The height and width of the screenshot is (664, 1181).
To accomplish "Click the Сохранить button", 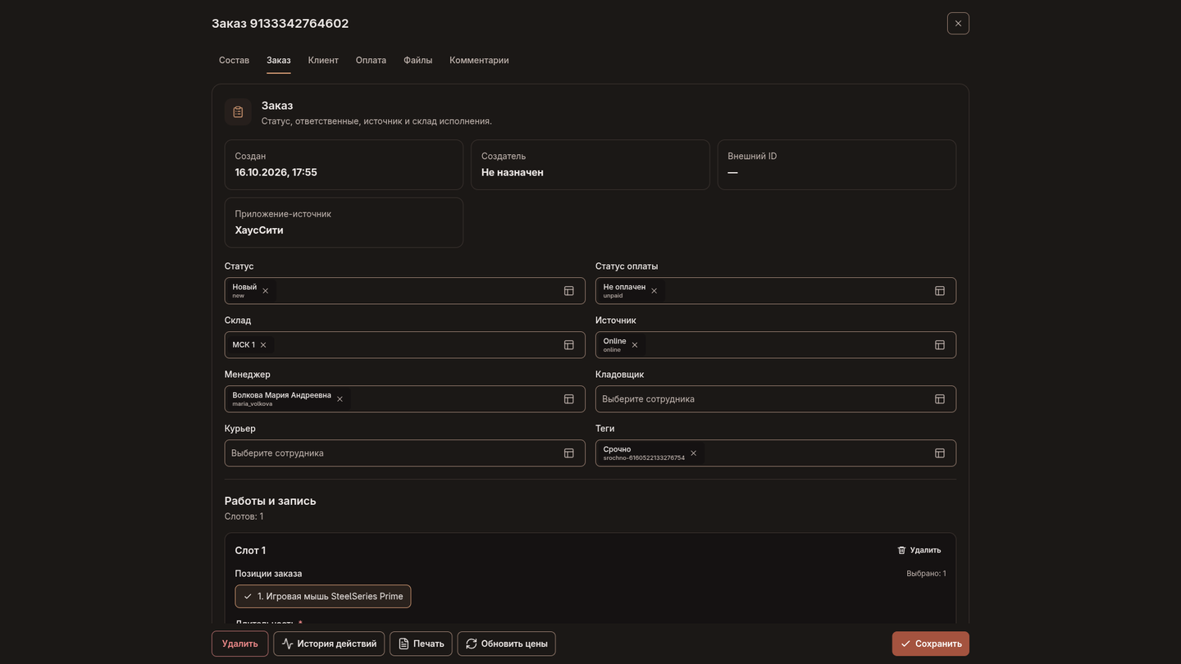I will coord(931,644).
